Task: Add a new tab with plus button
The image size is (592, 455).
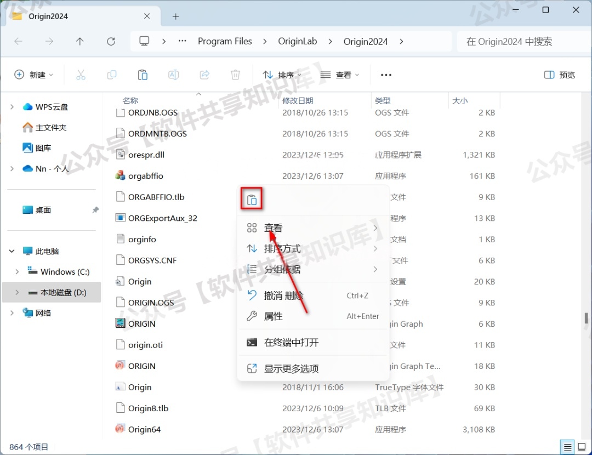Action: pyautogui.click(x=175, y=16)
